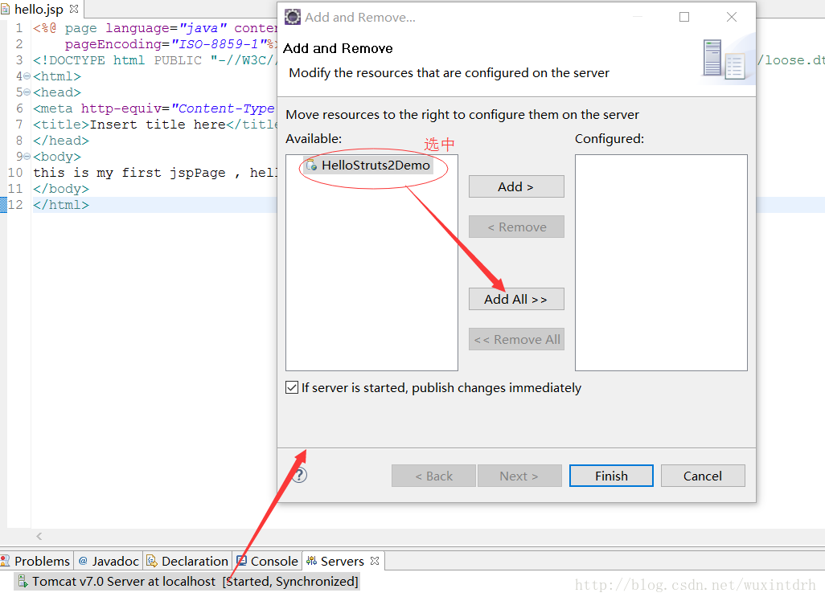
Task: Select Tomcat v7.0 Server at localhost
Action: point(187,582)
